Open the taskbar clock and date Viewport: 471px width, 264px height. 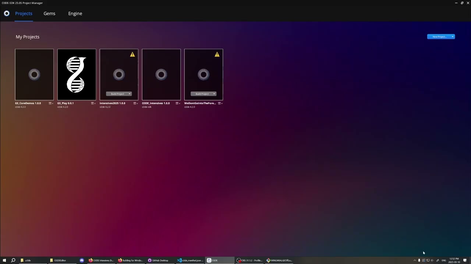(454, 260)
